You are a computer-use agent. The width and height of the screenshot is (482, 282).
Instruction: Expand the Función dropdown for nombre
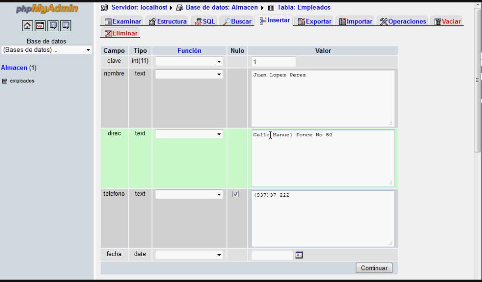[x=190, y=74]
